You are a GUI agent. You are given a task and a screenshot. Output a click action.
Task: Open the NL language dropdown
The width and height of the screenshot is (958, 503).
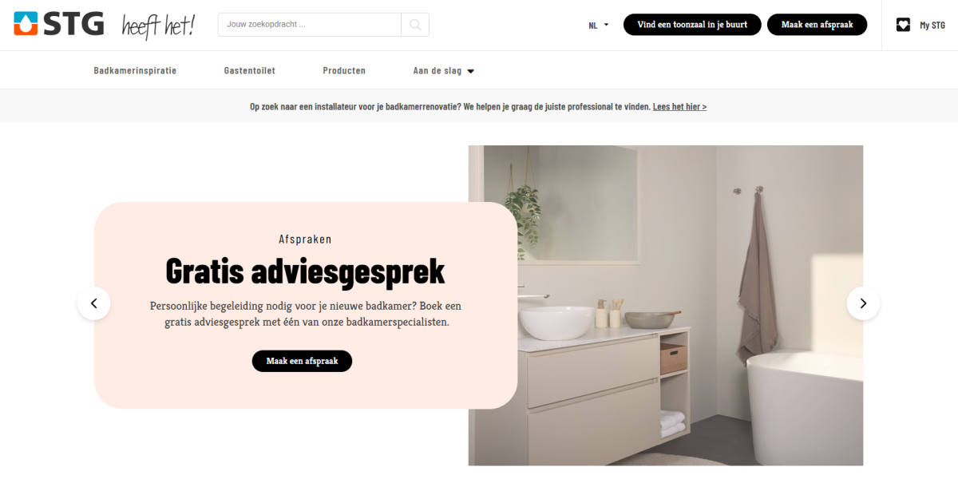click(599, 25)
